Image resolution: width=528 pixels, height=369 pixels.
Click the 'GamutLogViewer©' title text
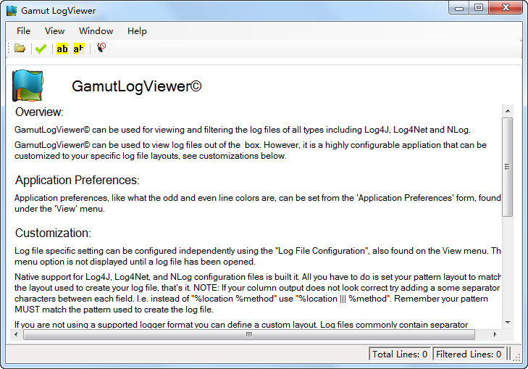(x=137, y=86)
